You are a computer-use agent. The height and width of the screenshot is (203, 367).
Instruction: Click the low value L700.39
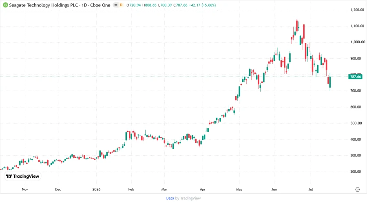click(x=165, y=5)
